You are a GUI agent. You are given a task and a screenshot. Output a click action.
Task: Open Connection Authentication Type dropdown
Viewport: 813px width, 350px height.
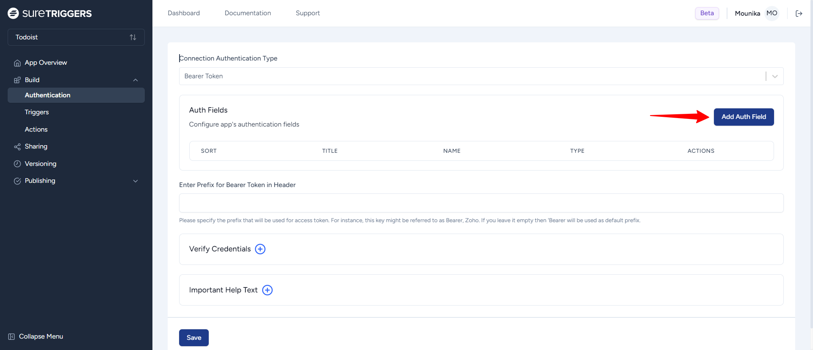pyautogui.click(x=481, y=76)
